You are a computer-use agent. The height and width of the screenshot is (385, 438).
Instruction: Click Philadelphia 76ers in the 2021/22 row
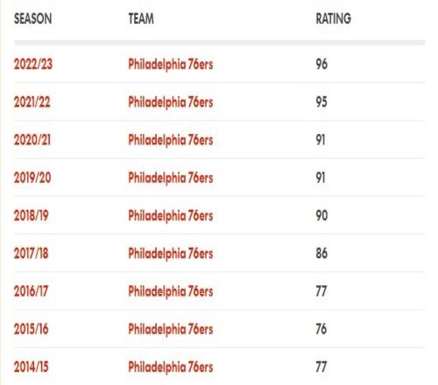[171, 102]
